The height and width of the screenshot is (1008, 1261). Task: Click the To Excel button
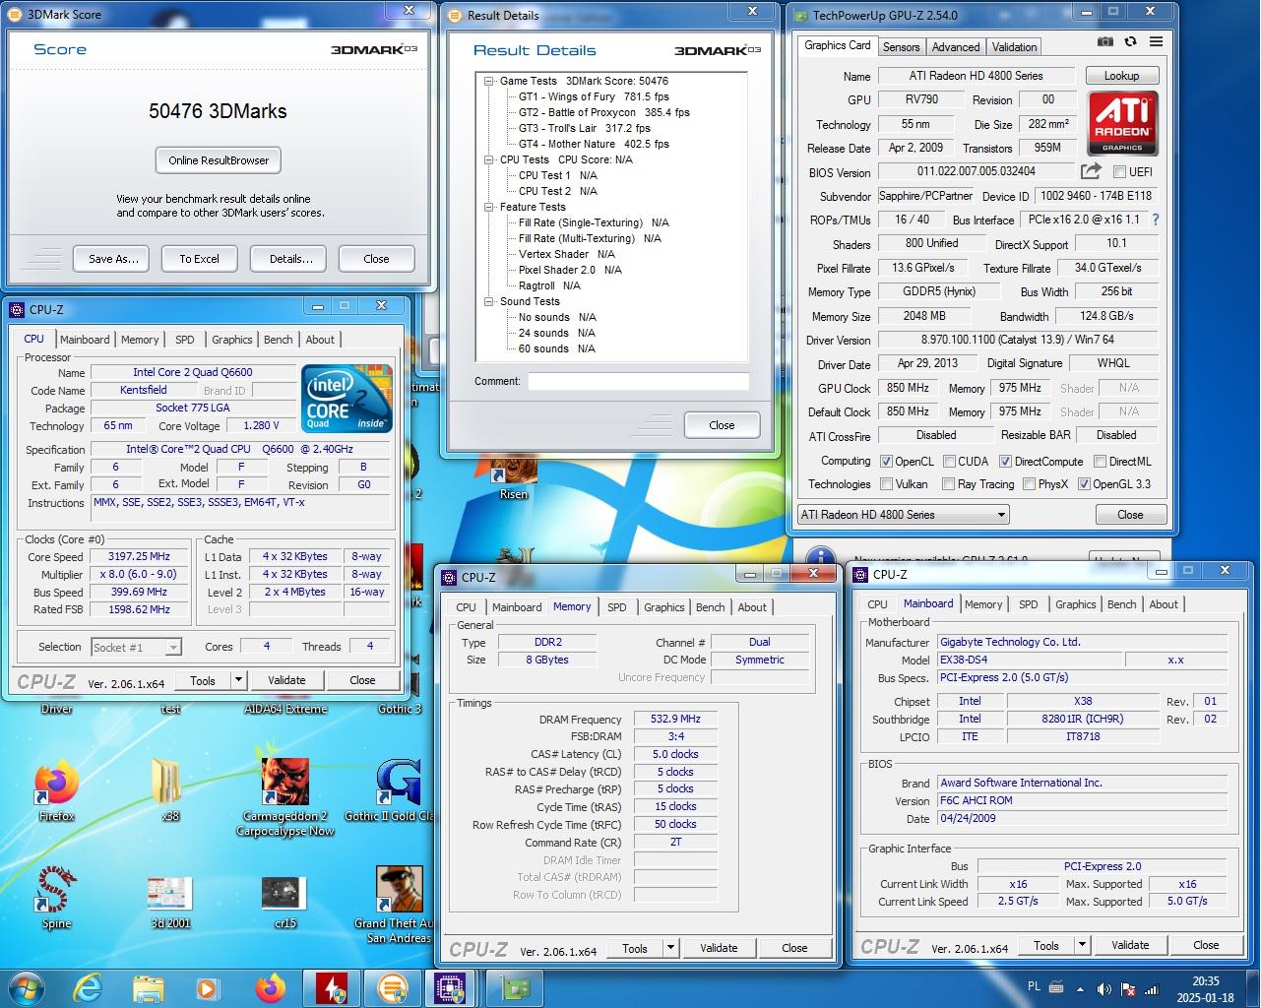[199, 259]
